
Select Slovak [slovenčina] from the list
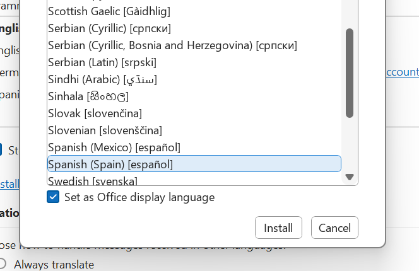pyautogui.click(x=95, y=113)
